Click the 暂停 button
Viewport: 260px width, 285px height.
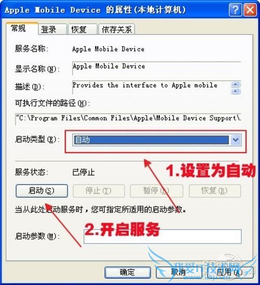coord(157,191)
